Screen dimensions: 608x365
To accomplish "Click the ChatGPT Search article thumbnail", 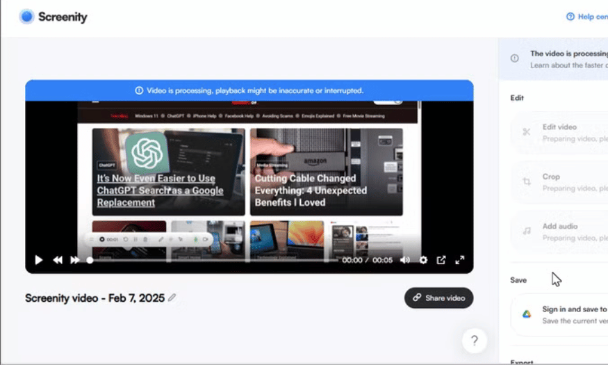I will point(168,172).
